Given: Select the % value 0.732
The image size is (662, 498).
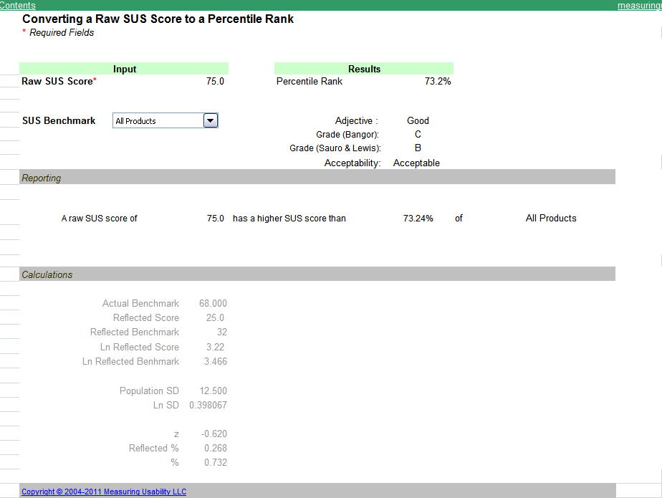Looking at the screenshot, I should pyautogui.click(x=216, y=462).
